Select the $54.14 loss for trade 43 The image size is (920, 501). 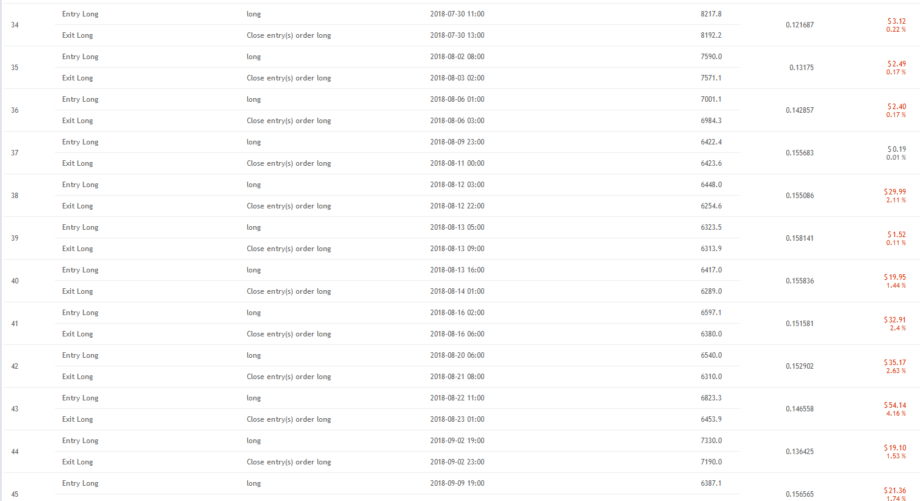click(x=895, y=405)
